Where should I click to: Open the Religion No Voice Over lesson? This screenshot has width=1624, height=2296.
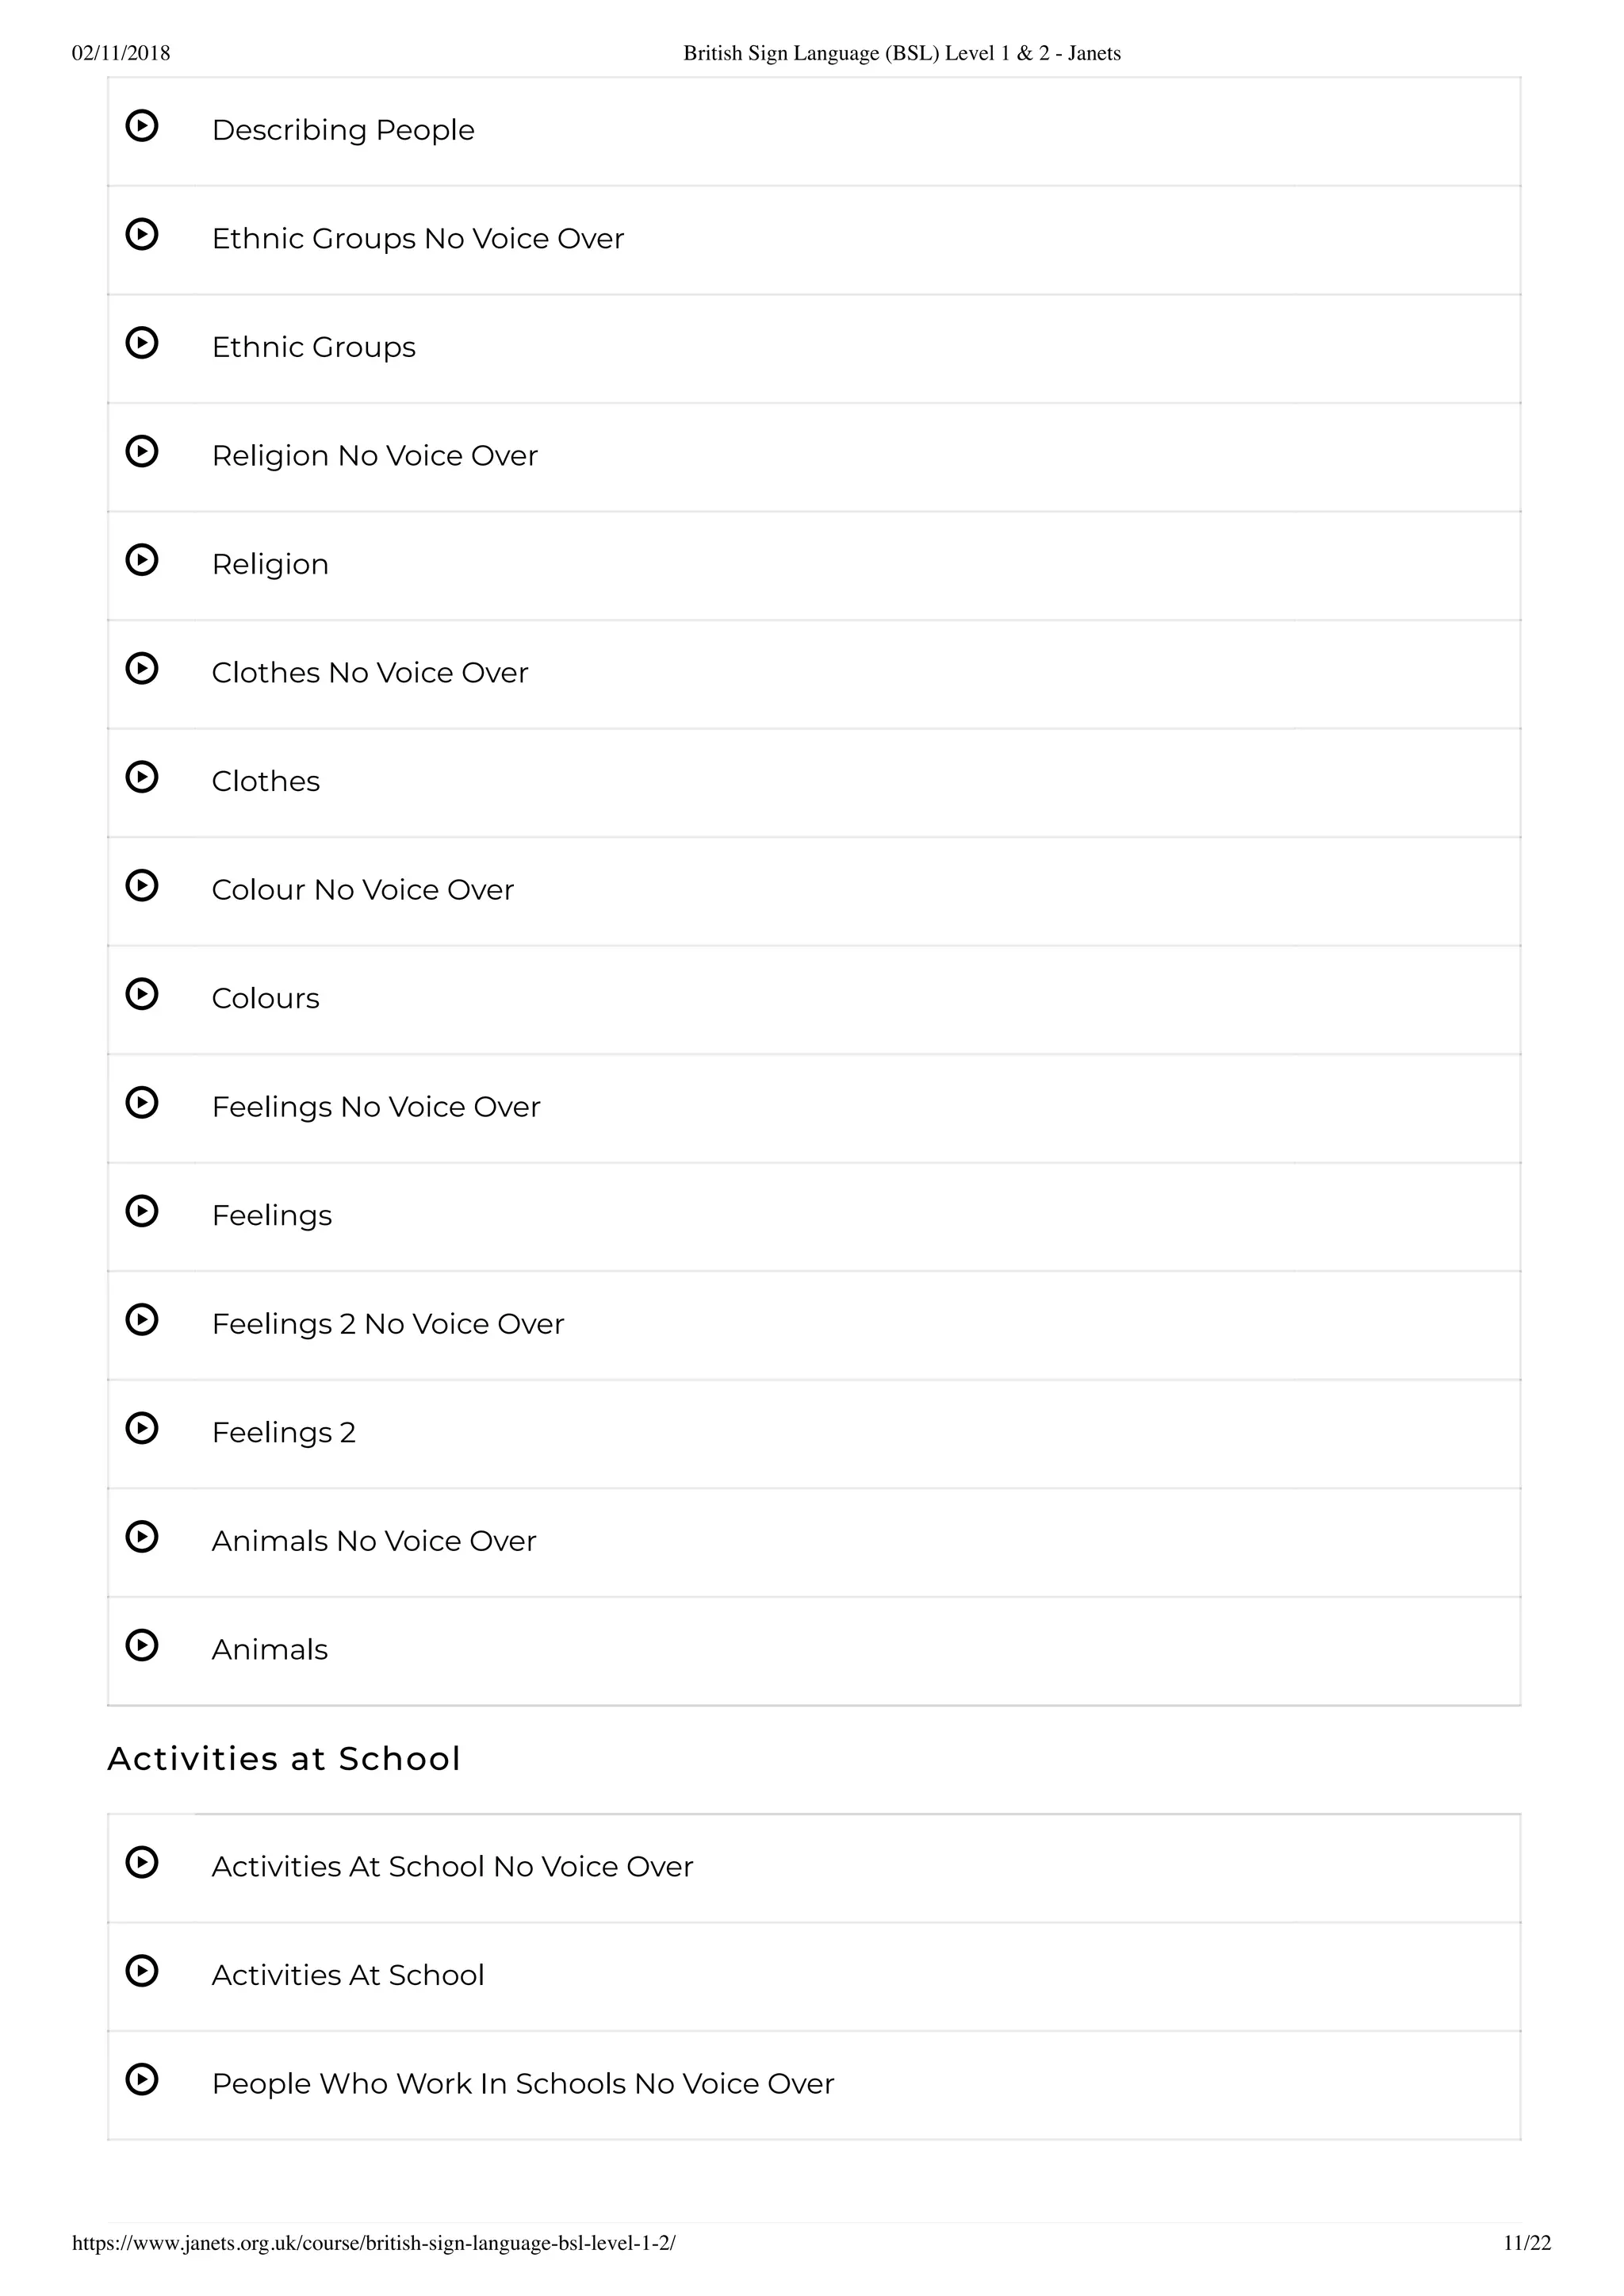click(374, 456)
